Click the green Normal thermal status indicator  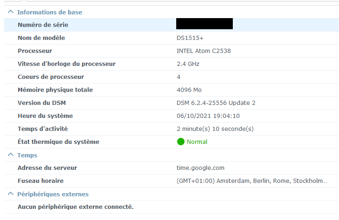coord(180,142)
